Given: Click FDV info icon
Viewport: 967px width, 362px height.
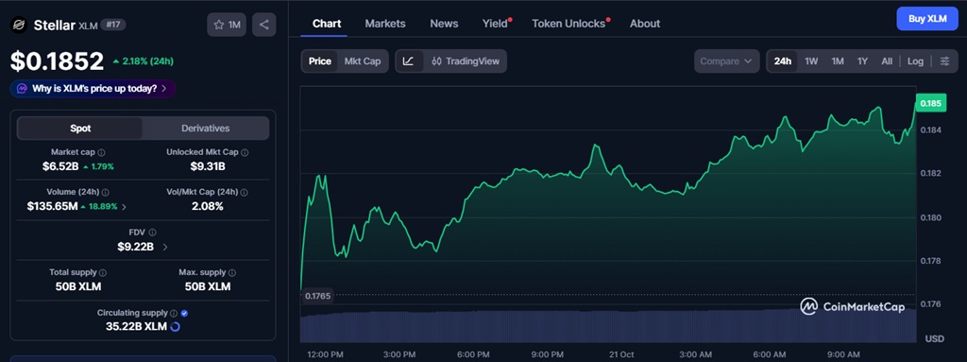Looking at the screenshot, I should tap(152, 233).
